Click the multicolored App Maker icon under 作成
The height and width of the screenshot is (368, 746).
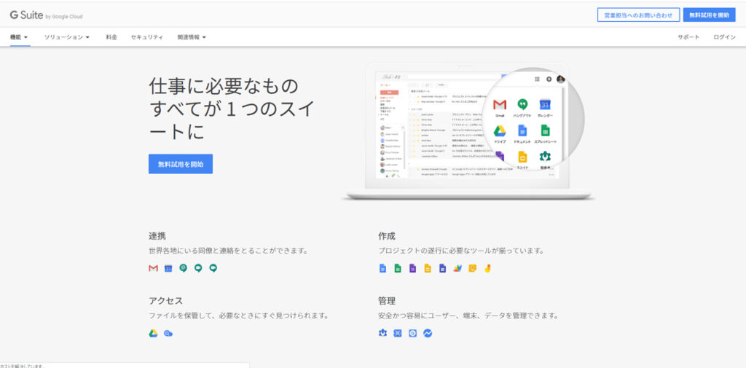tap(458, 268)
